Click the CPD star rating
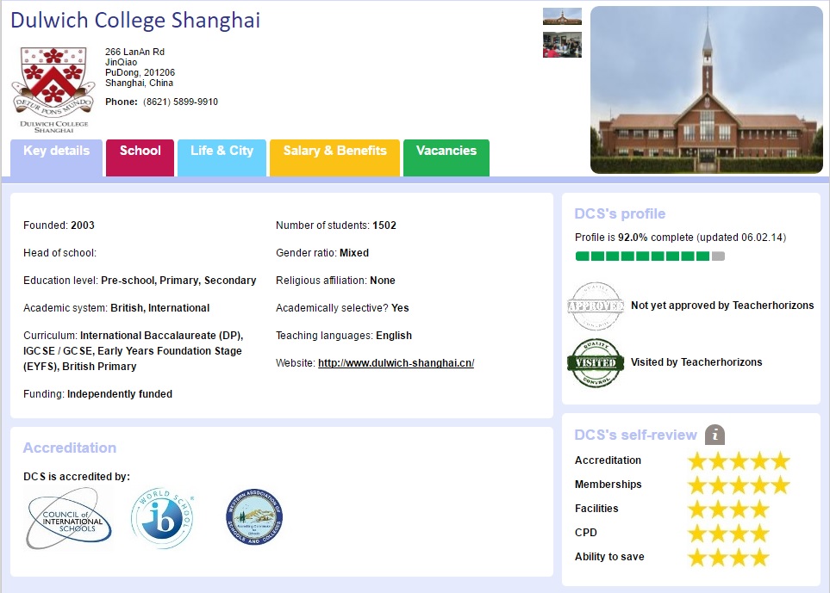 tap(729, 533)
